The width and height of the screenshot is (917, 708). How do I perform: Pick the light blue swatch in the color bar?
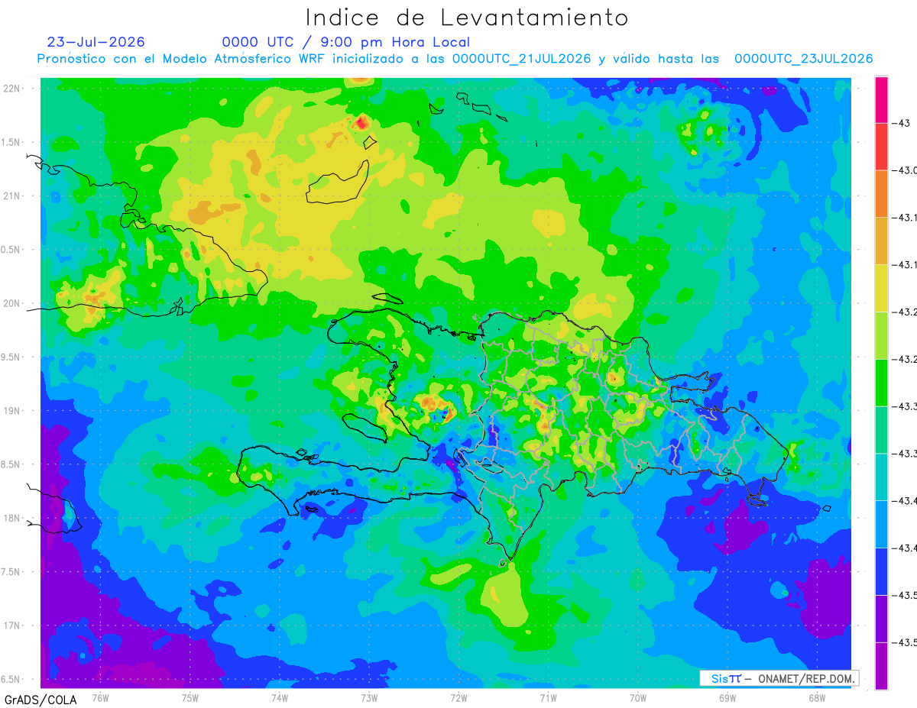pyautogui.click(x=881, y=524)
